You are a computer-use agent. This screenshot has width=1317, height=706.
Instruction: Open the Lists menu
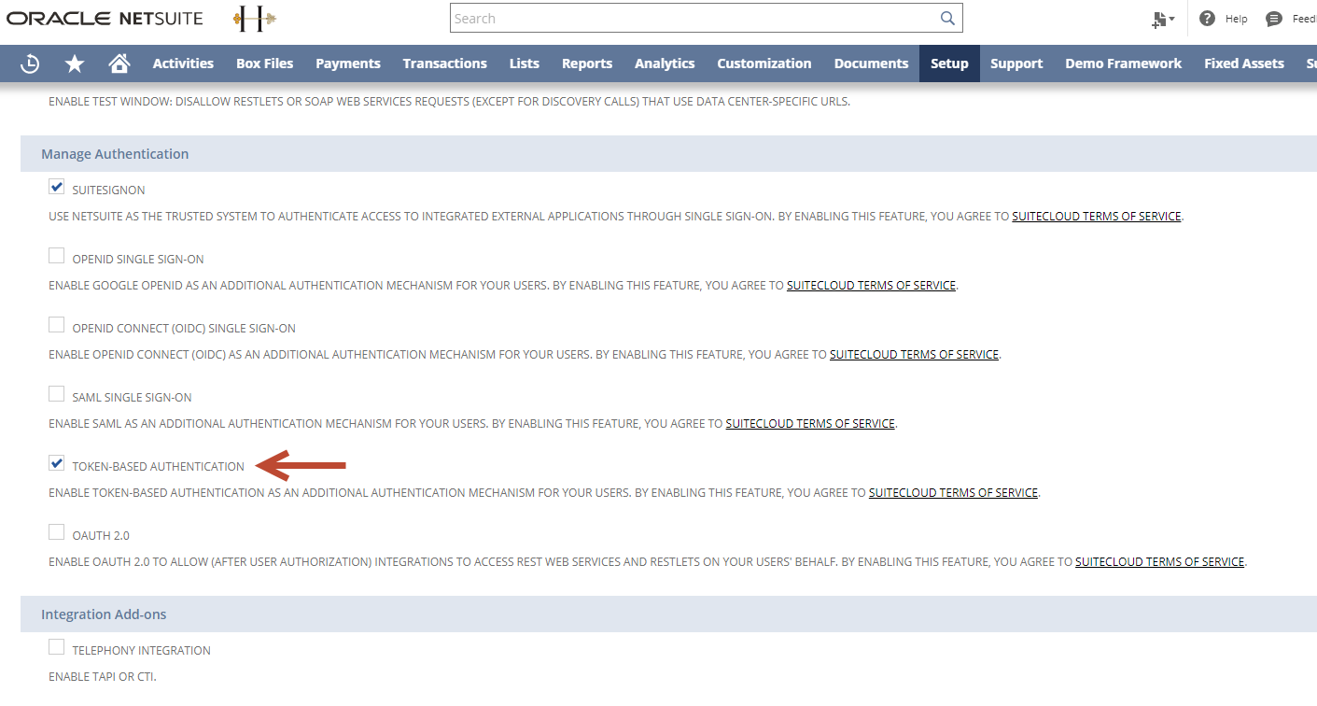pyautogui.click(x=525, y=64)
